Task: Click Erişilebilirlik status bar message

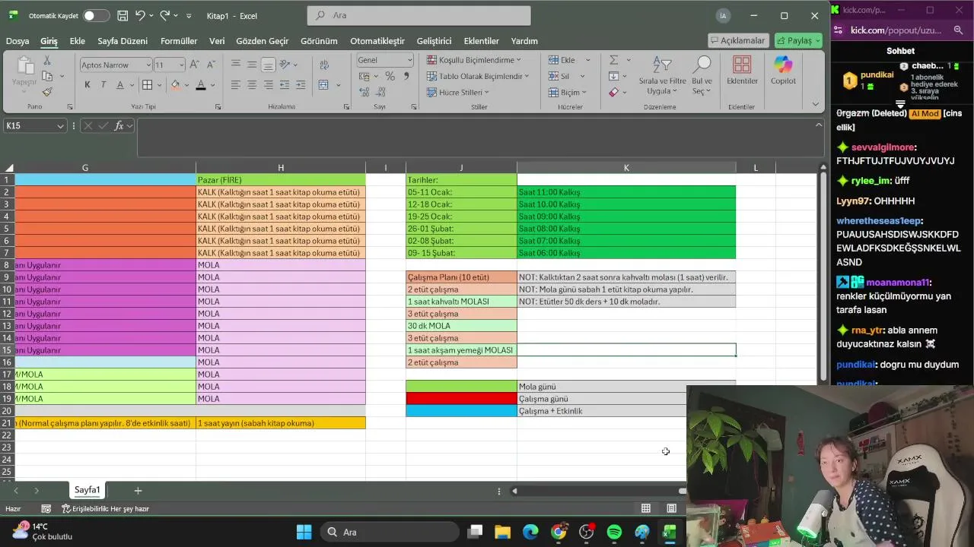Action: [105, 508]
